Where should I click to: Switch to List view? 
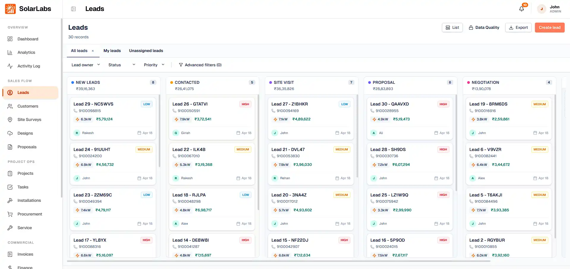point(452,28)
